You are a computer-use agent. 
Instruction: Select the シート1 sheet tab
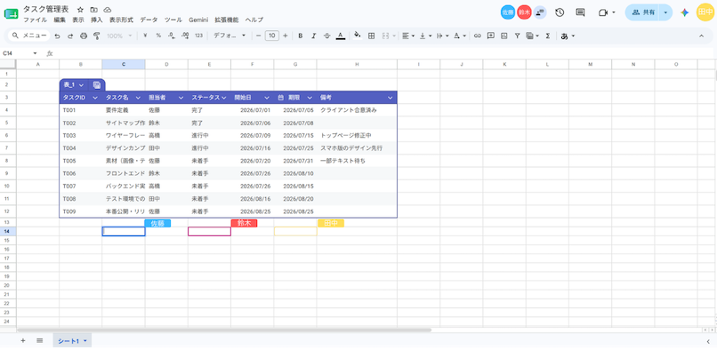[x=72, y=340]
